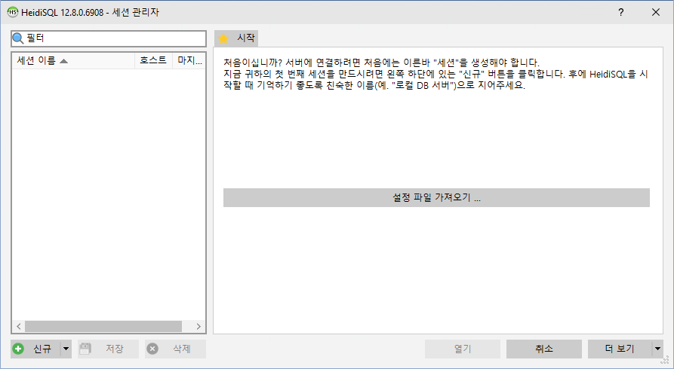
Task: Click the round X icon for 삭제
Action: [152, 349]
